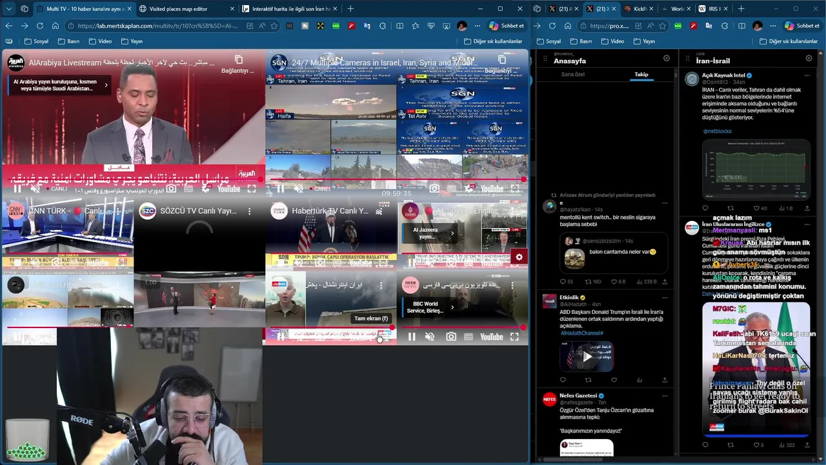Viewport: 826px width, 465px height.
Task: Copy link icon on Al Arabiya video
Action: tap(238, 59)
